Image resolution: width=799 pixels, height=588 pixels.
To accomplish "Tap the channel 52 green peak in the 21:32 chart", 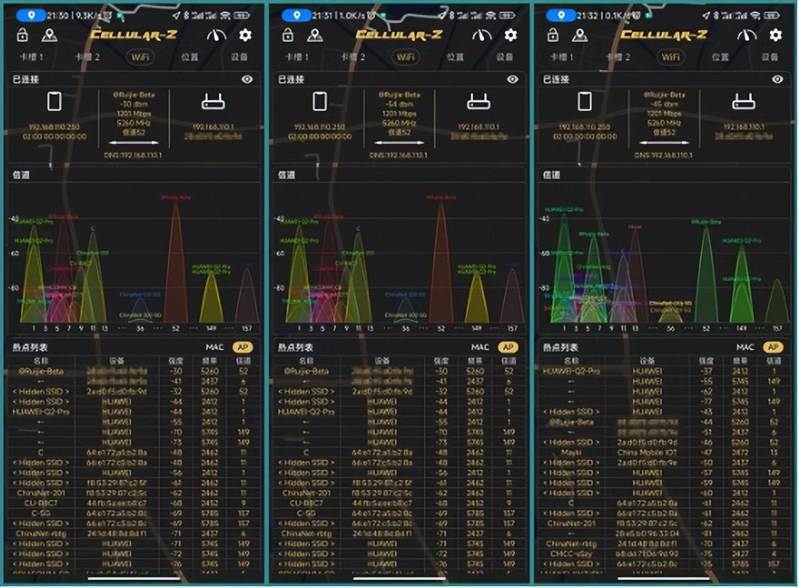I will [x=706, y=275].
